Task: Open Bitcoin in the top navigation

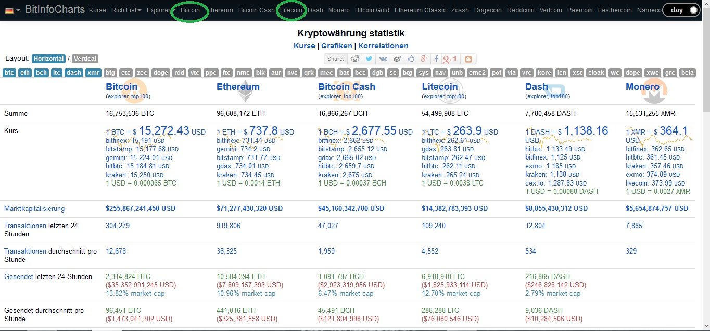Action: [x=190, y=10]
